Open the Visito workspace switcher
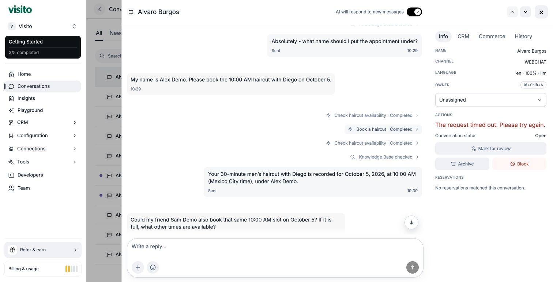The height and width of the screenshot is (282, 553). point(43,26)
